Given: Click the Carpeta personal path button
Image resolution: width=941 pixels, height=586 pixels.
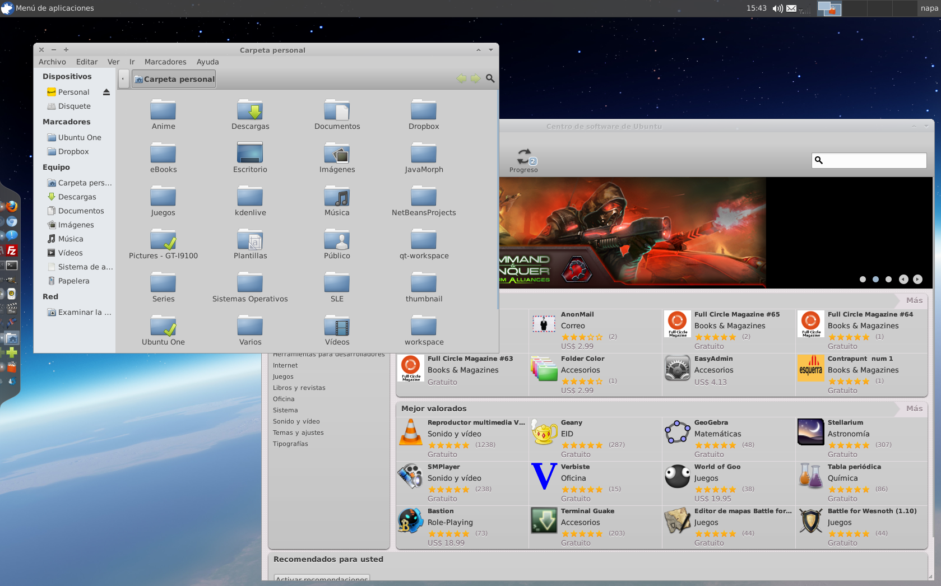Looking at the screenshot, I should click(174, 79).
